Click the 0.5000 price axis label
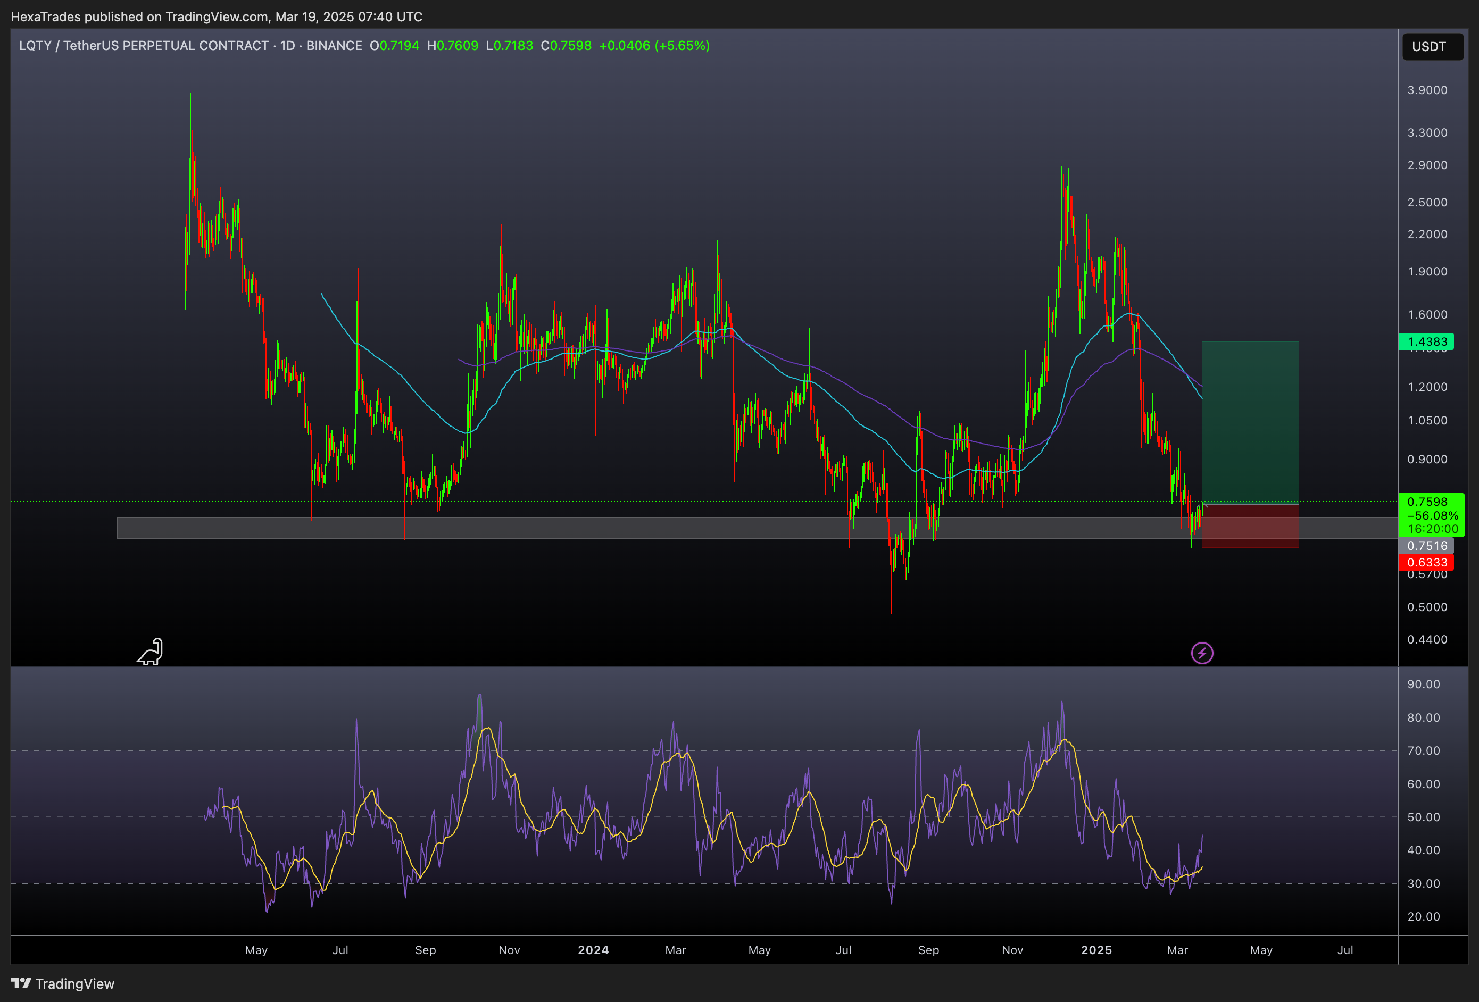 click(x=1427, y=607)
